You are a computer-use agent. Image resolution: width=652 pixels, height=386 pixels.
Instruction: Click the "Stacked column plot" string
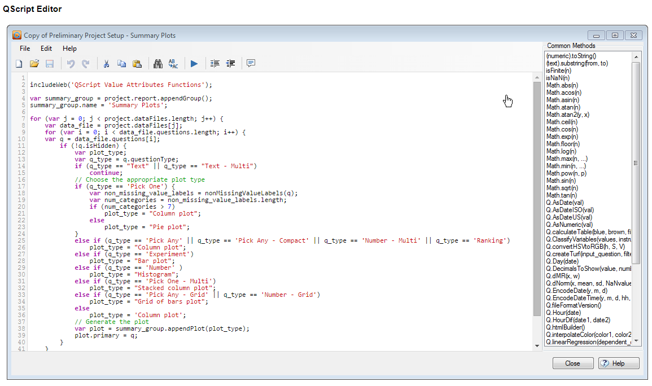(173, 288)
